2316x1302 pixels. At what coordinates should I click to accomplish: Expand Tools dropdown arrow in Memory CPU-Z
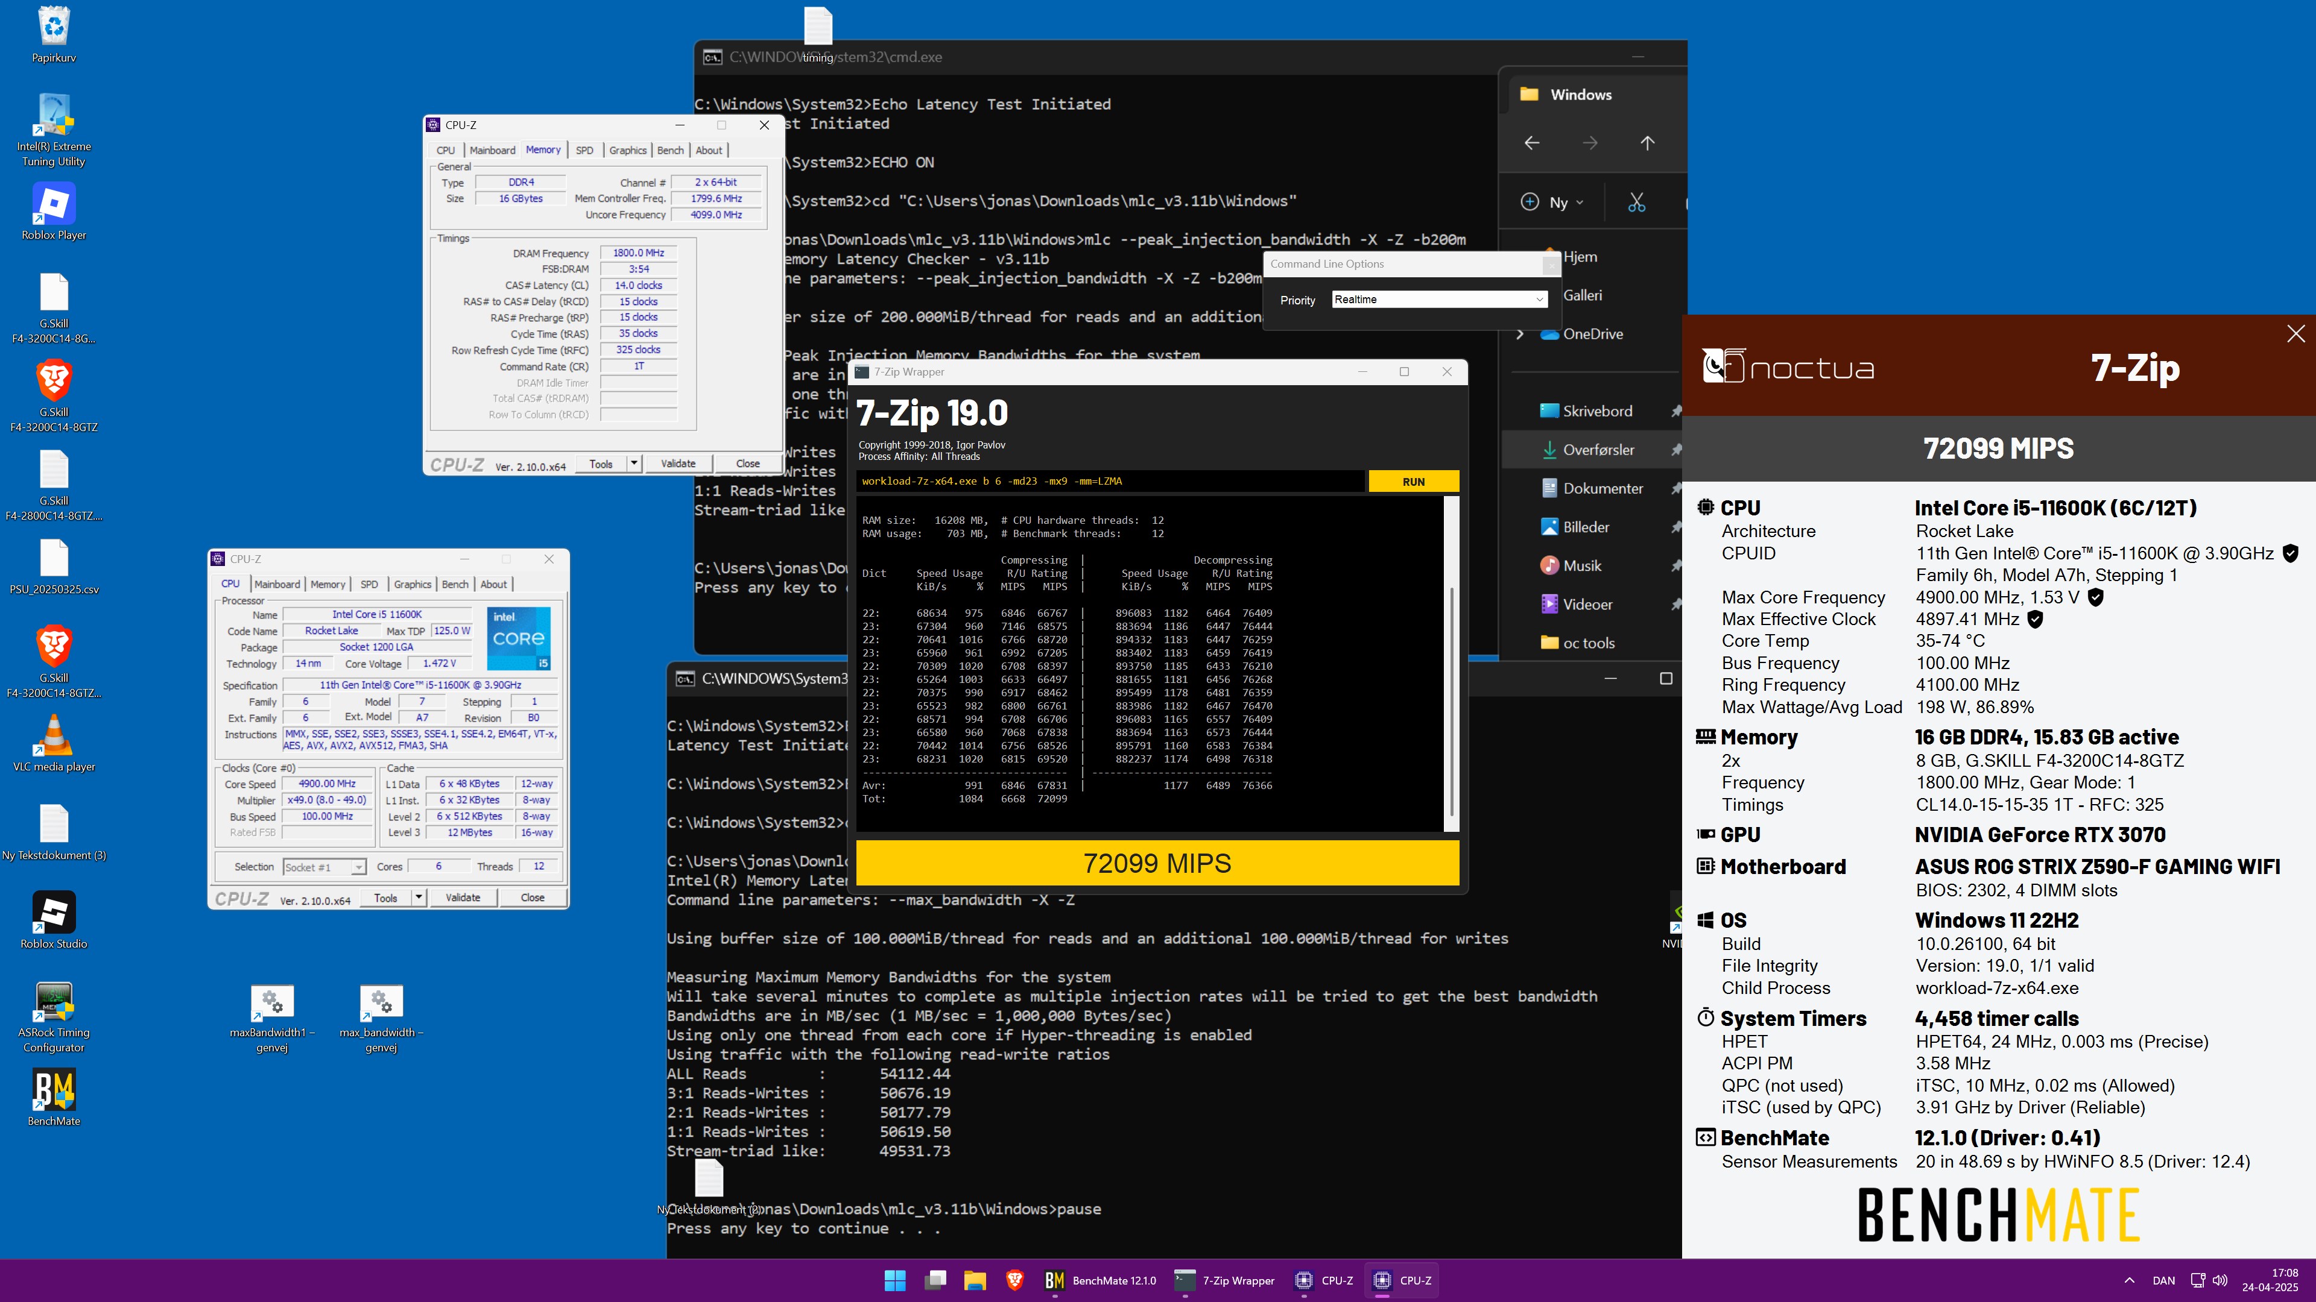[634, 464]
